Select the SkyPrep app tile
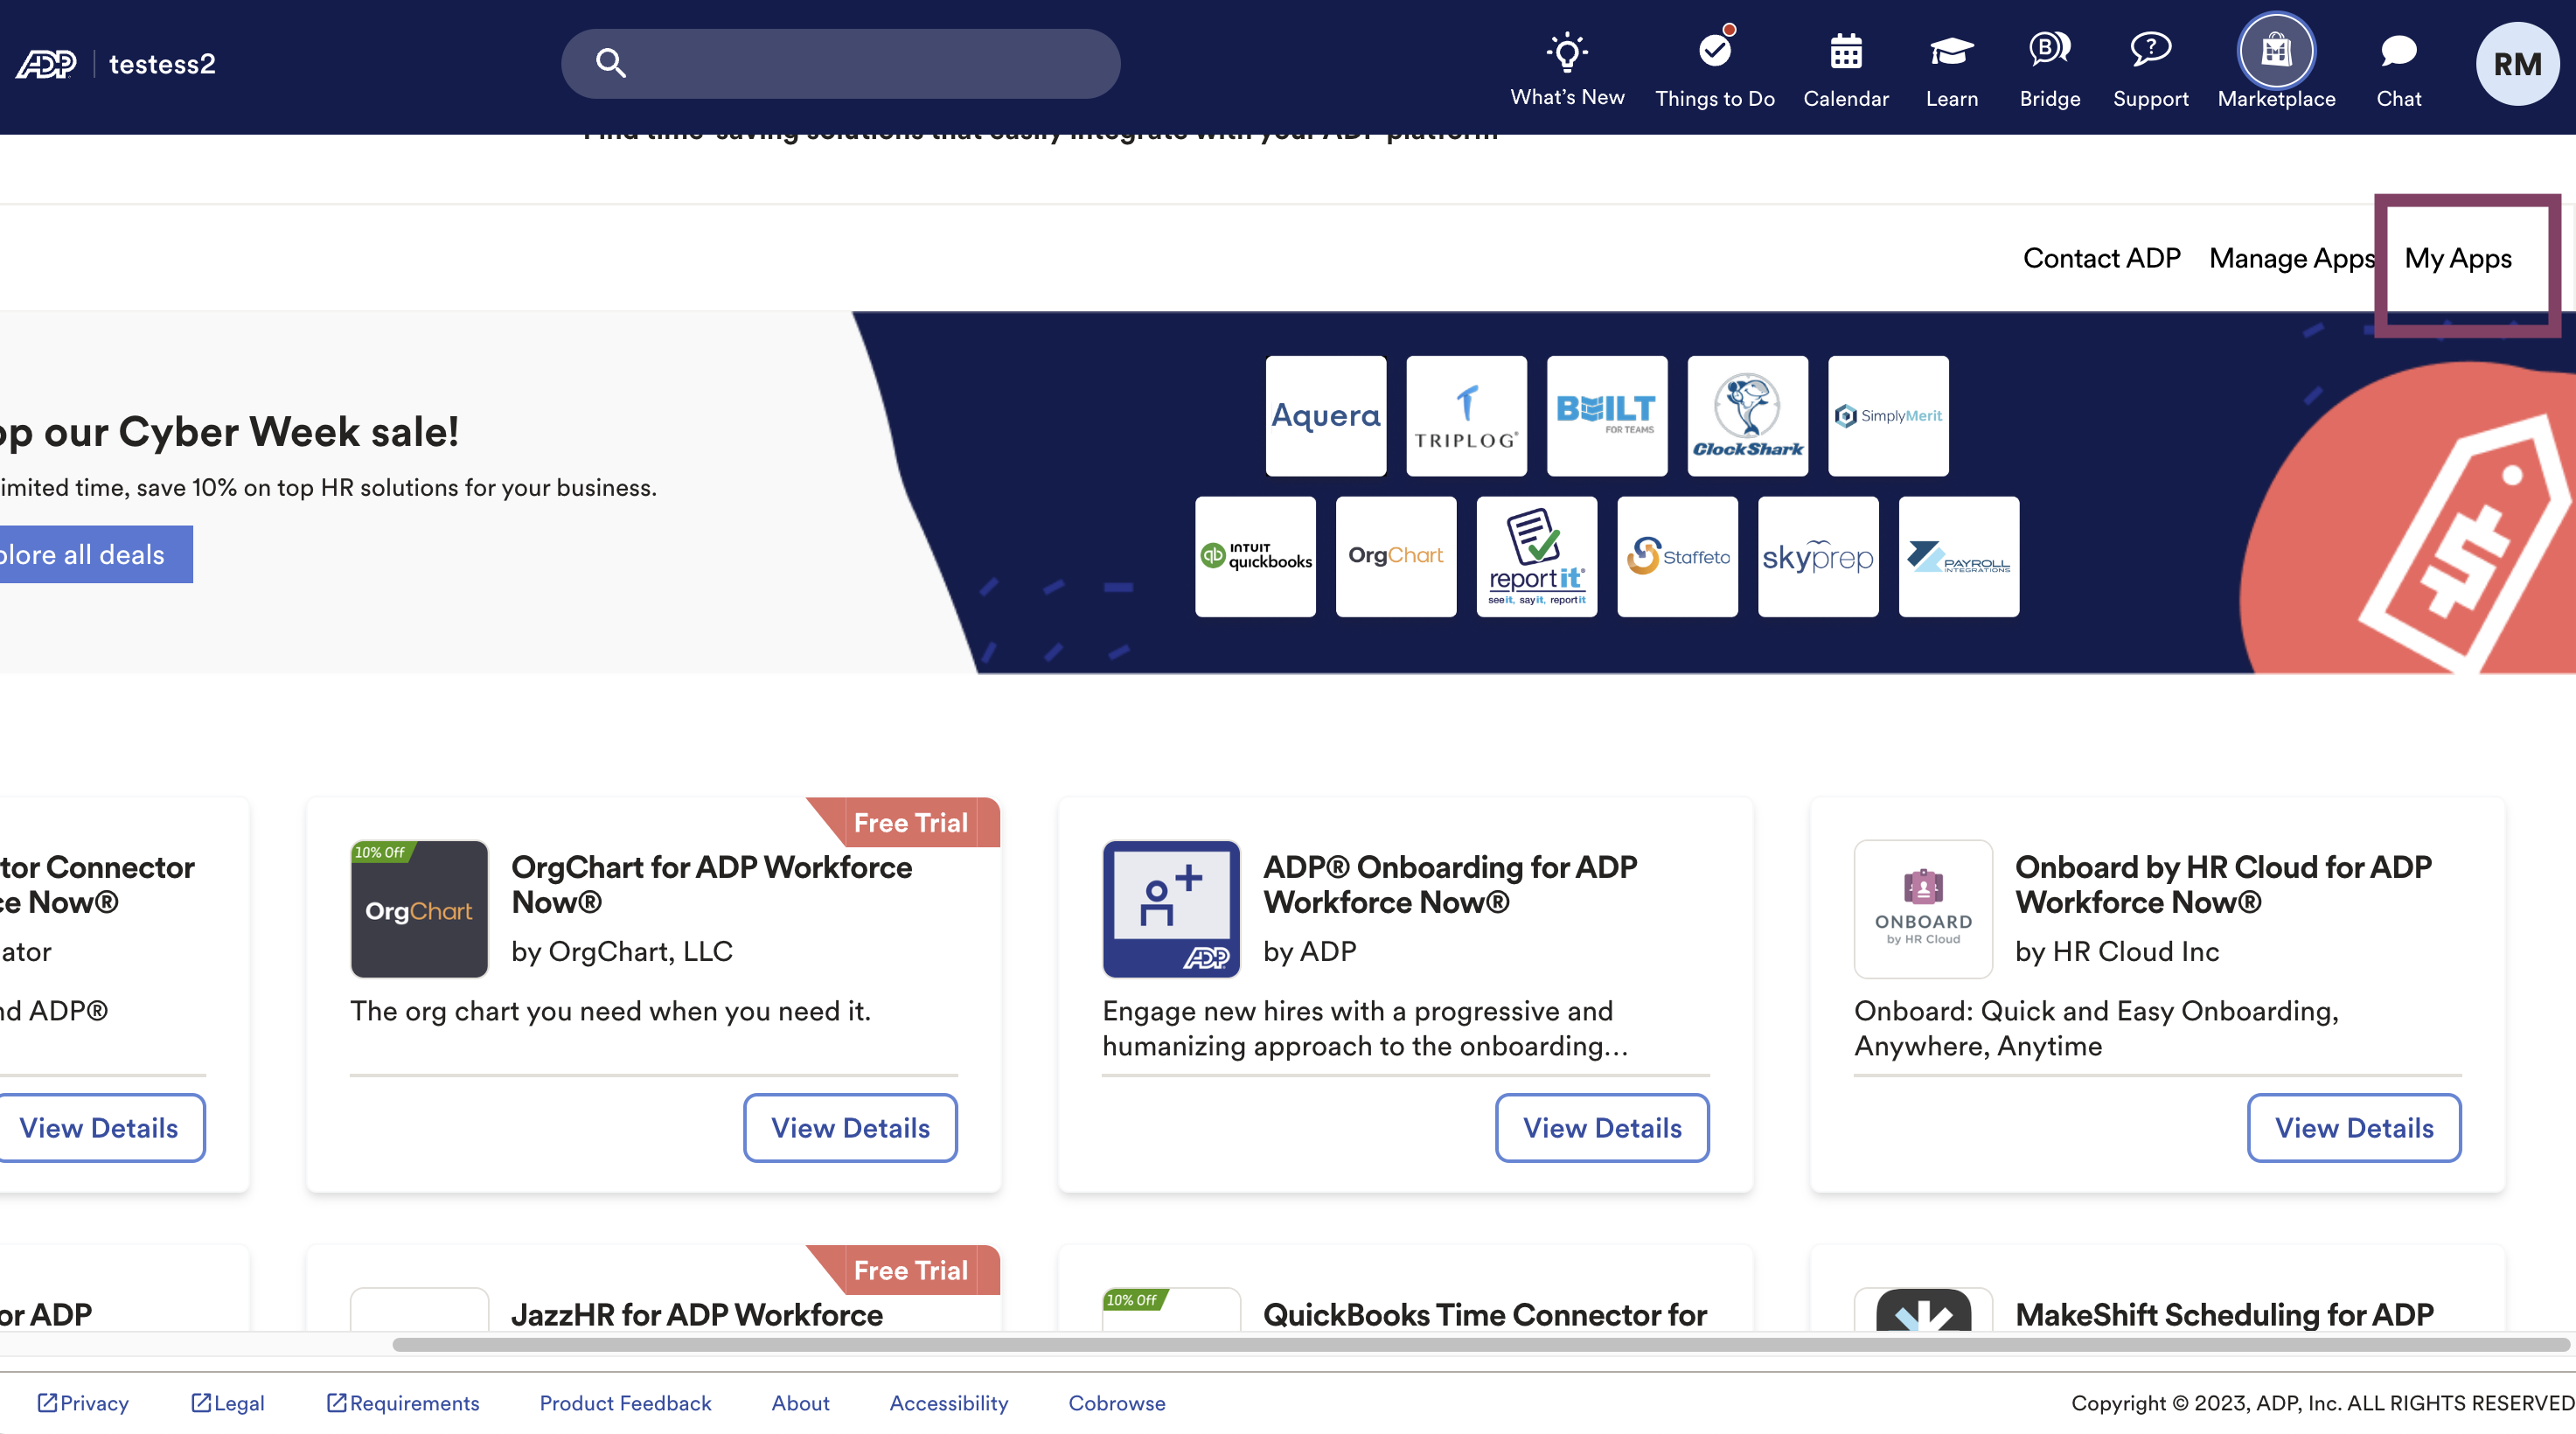The image size is (2576, 1434). pyautogui.click(x=1818, y=557)
